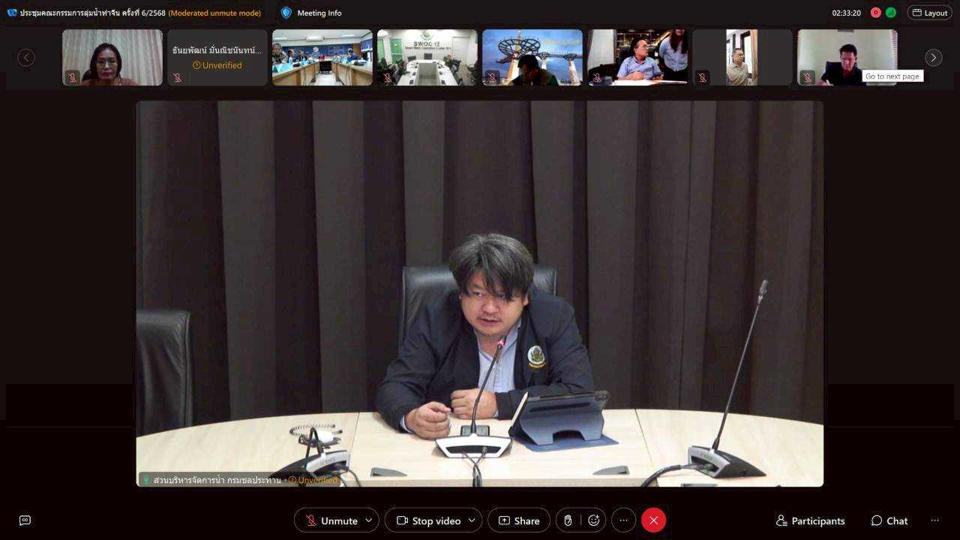The width and height of the screenshot is (960, 540).
Task: Open panel options ellipsis beside Chat
Action: coord(934,520)
